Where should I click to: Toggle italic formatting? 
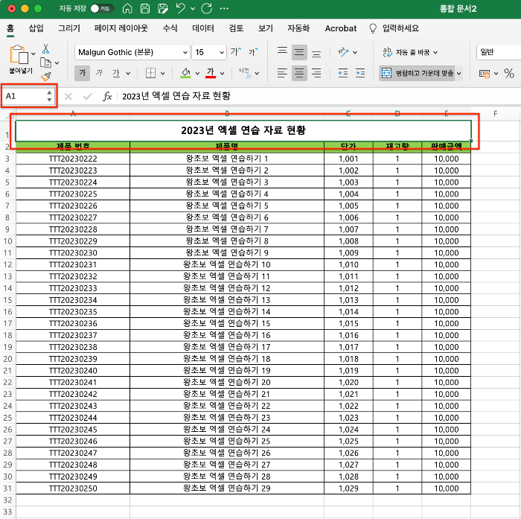tap(99, 73)
